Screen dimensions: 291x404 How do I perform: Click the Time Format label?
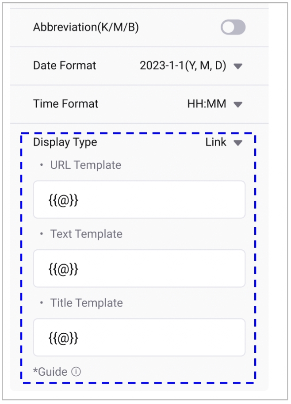(65, 104)
